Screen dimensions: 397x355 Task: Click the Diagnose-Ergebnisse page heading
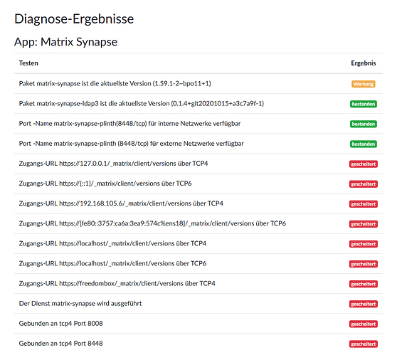[74, 19]
